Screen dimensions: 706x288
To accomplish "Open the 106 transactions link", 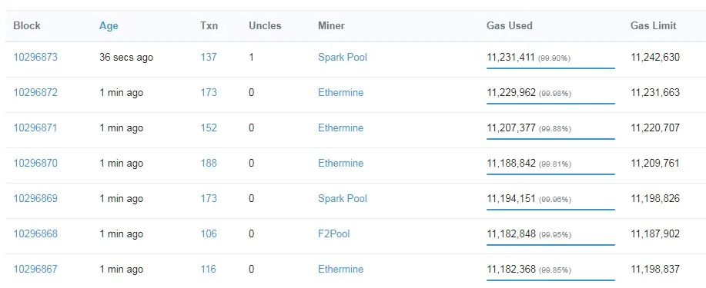I will pyautogui.click(x=209, y=234).
